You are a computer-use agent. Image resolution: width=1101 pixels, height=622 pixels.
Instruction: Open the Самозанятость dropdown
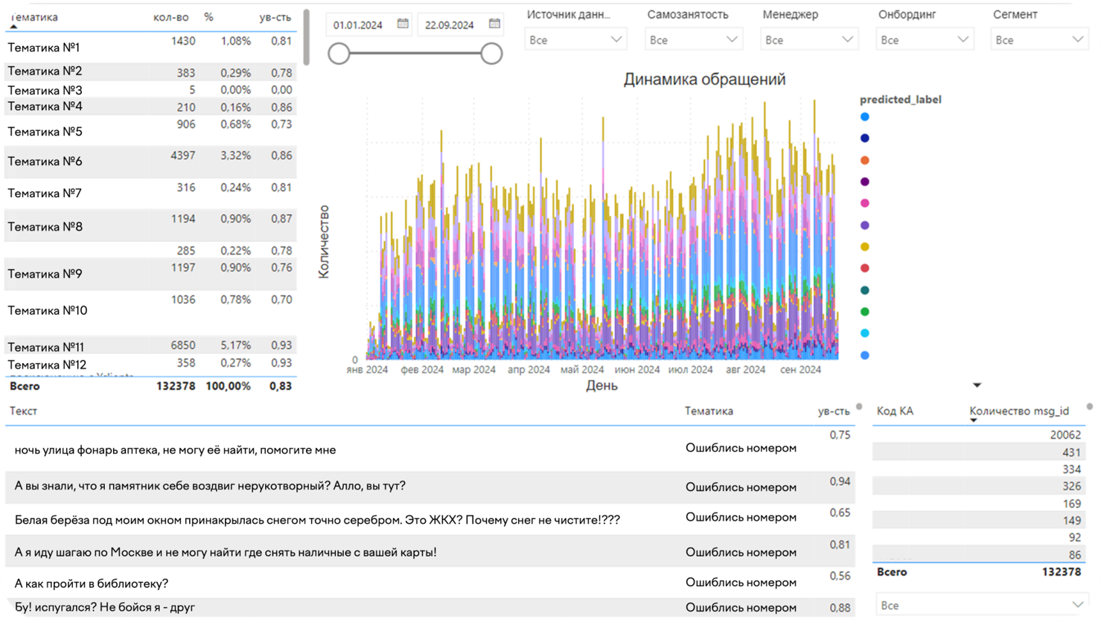click(x=693, y=39)
